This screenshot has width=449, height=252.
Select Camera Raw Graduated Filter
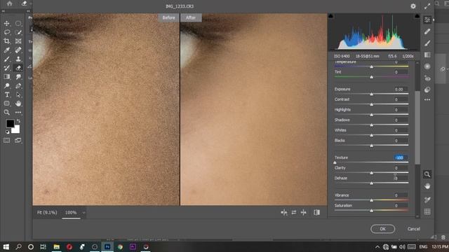click(427, 55)
